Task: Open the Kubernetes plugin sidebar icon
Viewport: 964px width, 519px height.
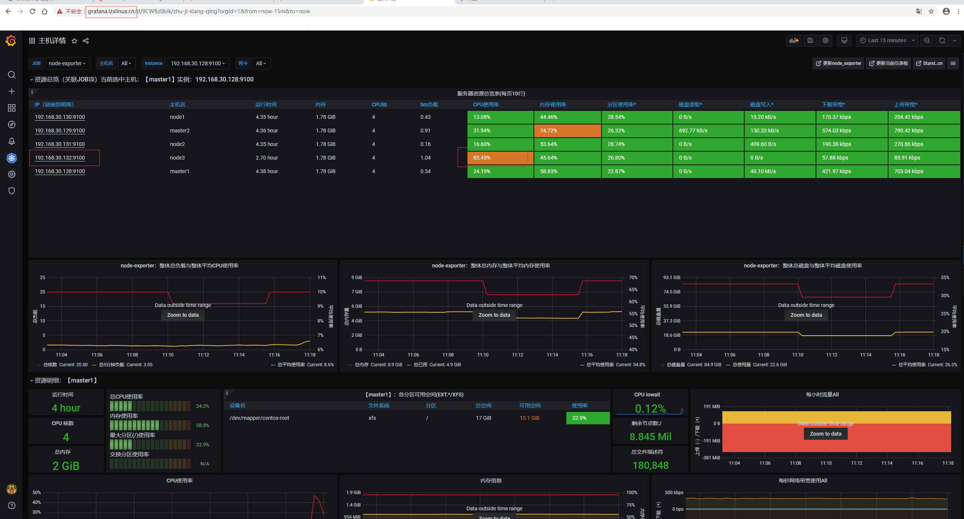Action: [12, 158]
